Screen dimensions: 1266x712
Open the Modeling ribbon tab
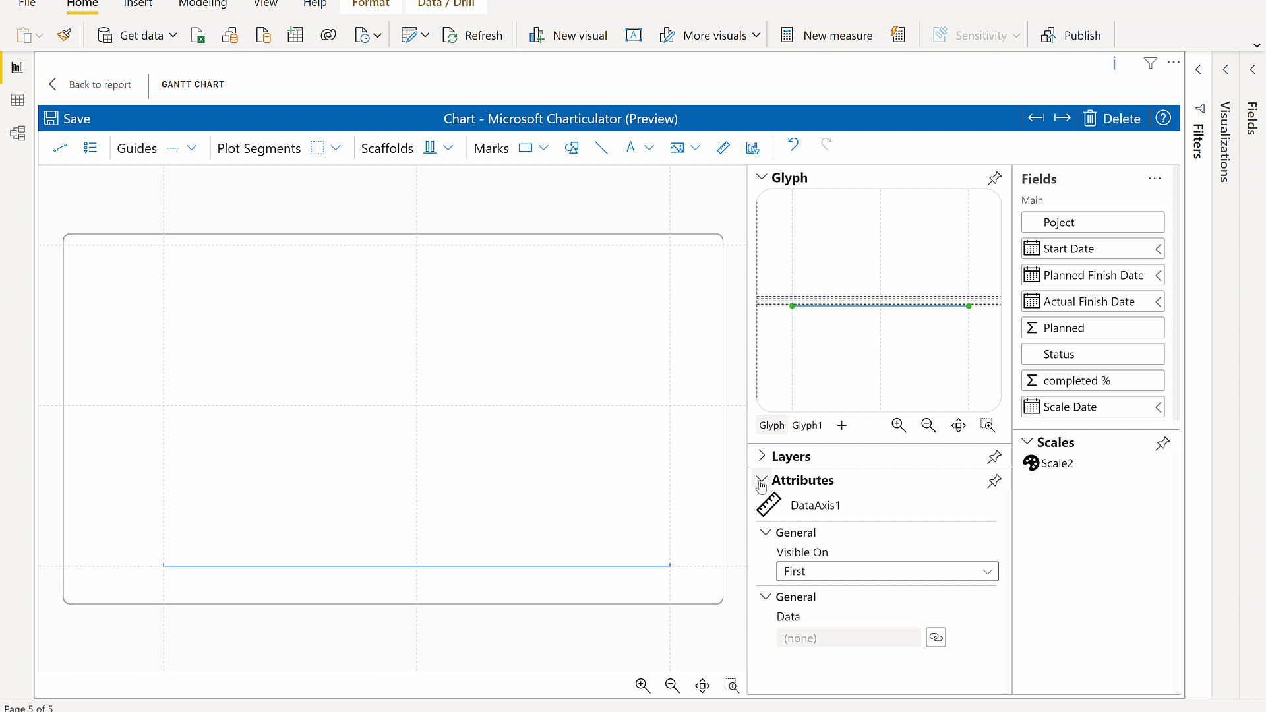click(x=202, y=4)
